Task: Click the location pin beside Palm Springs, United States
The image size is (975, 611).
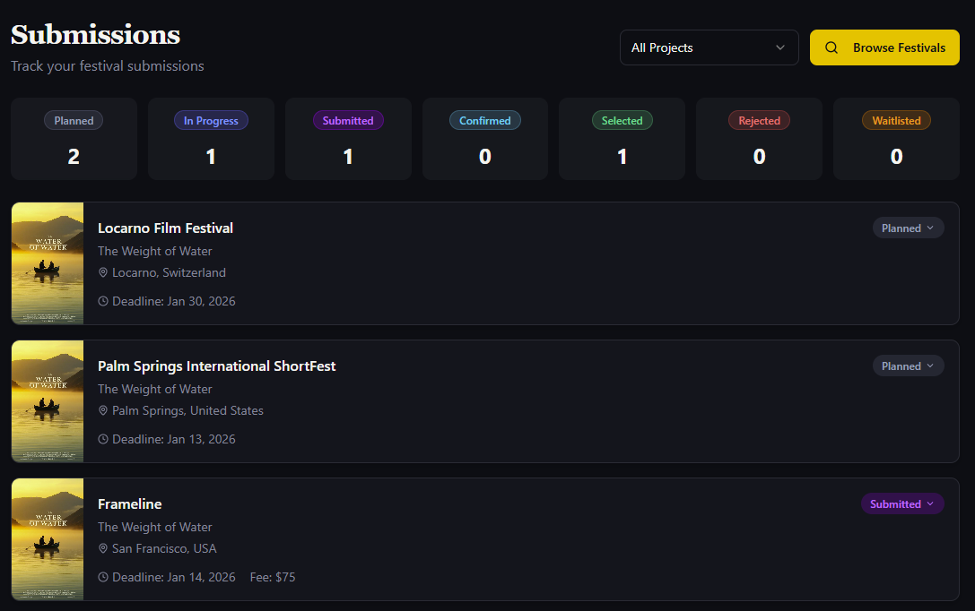Action: (102, 410)
